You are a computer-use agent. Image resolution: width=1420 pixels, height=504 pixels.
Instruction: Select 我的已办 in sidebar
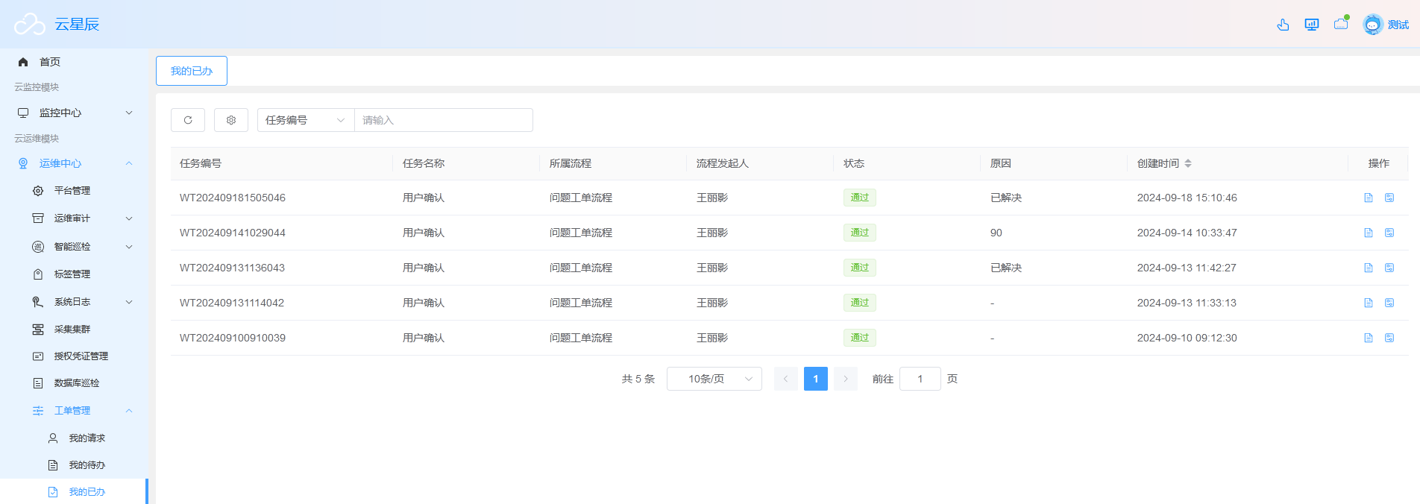(x=75, y=492)
